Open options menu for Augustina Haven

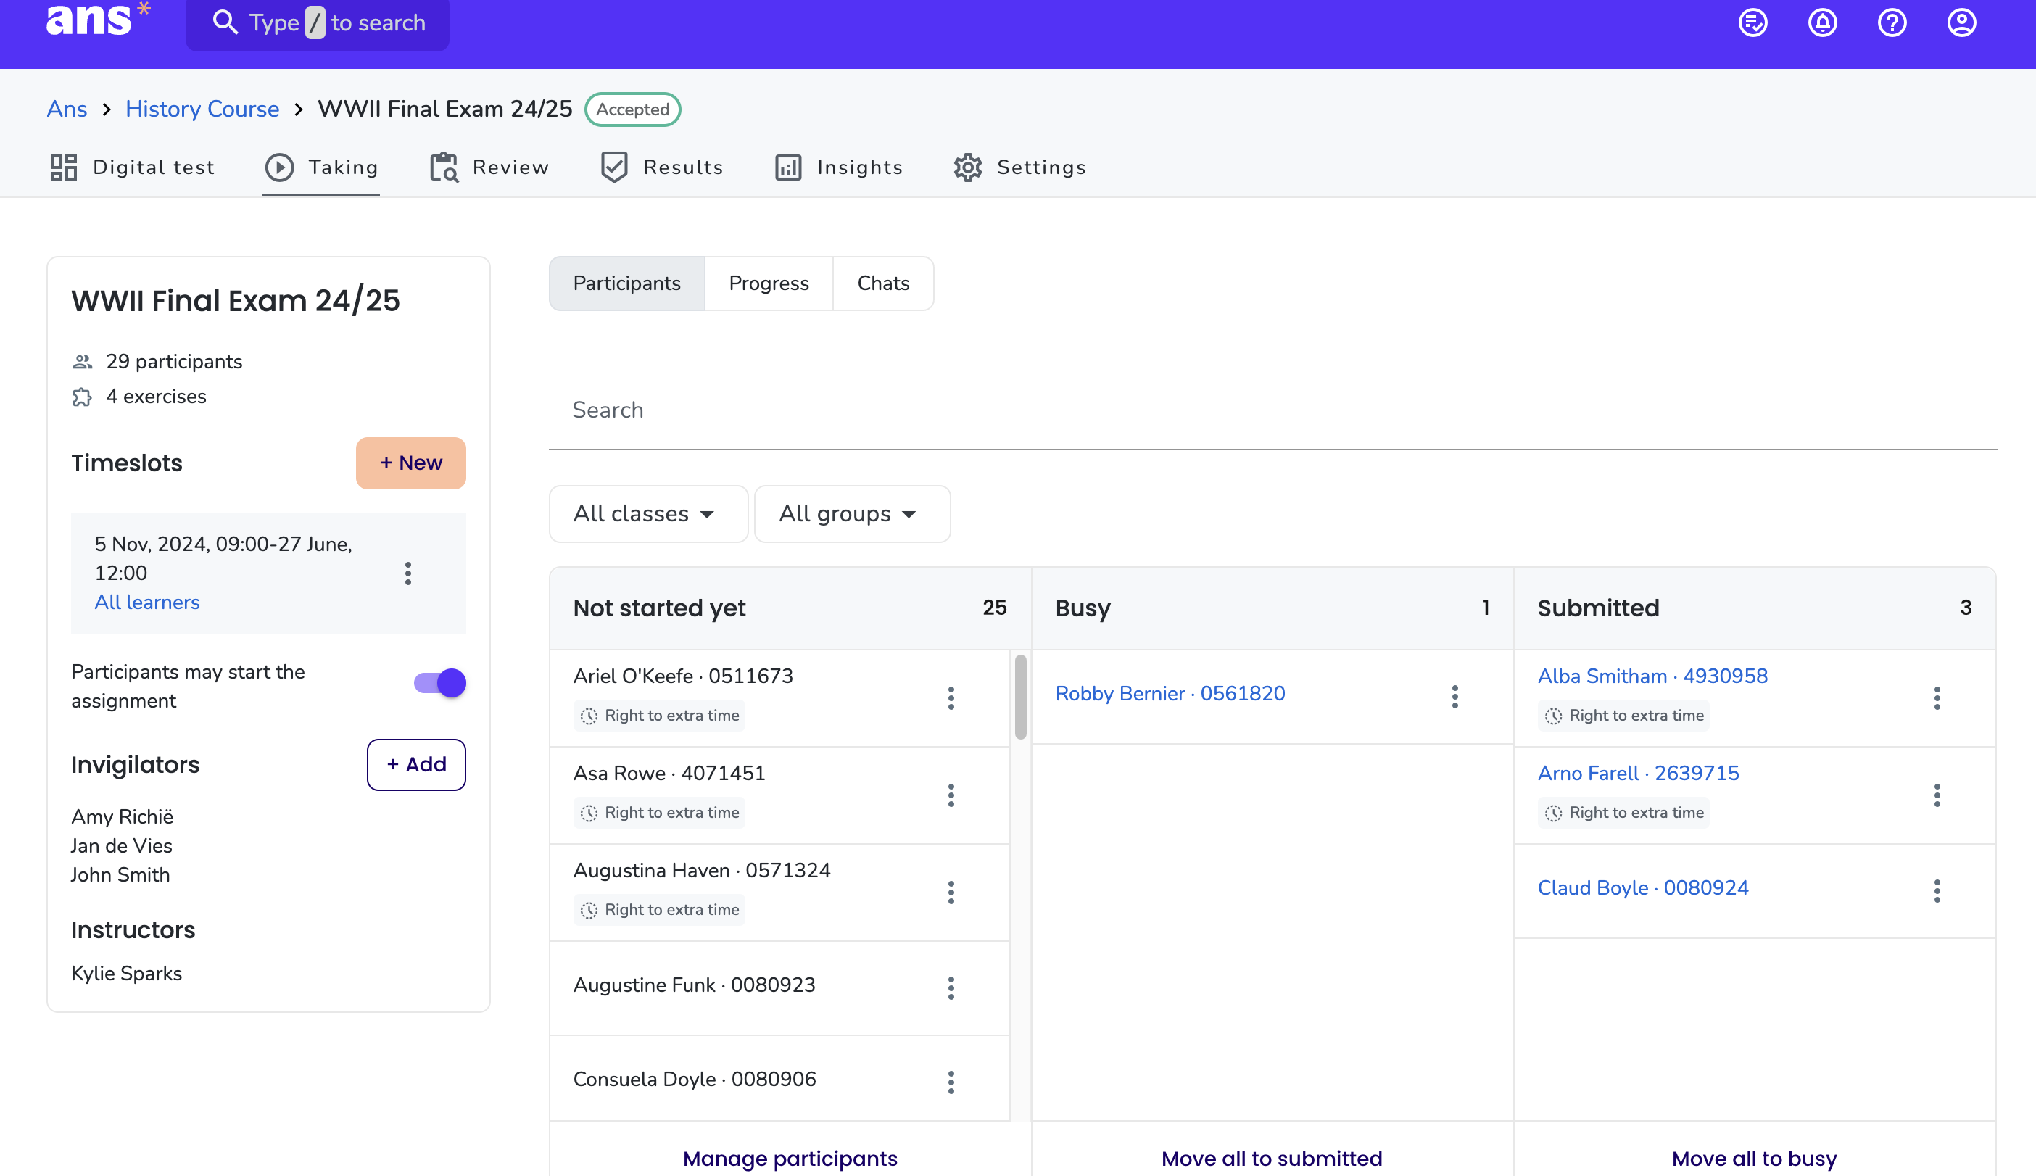pyautogui.click(x=951, y=893)
